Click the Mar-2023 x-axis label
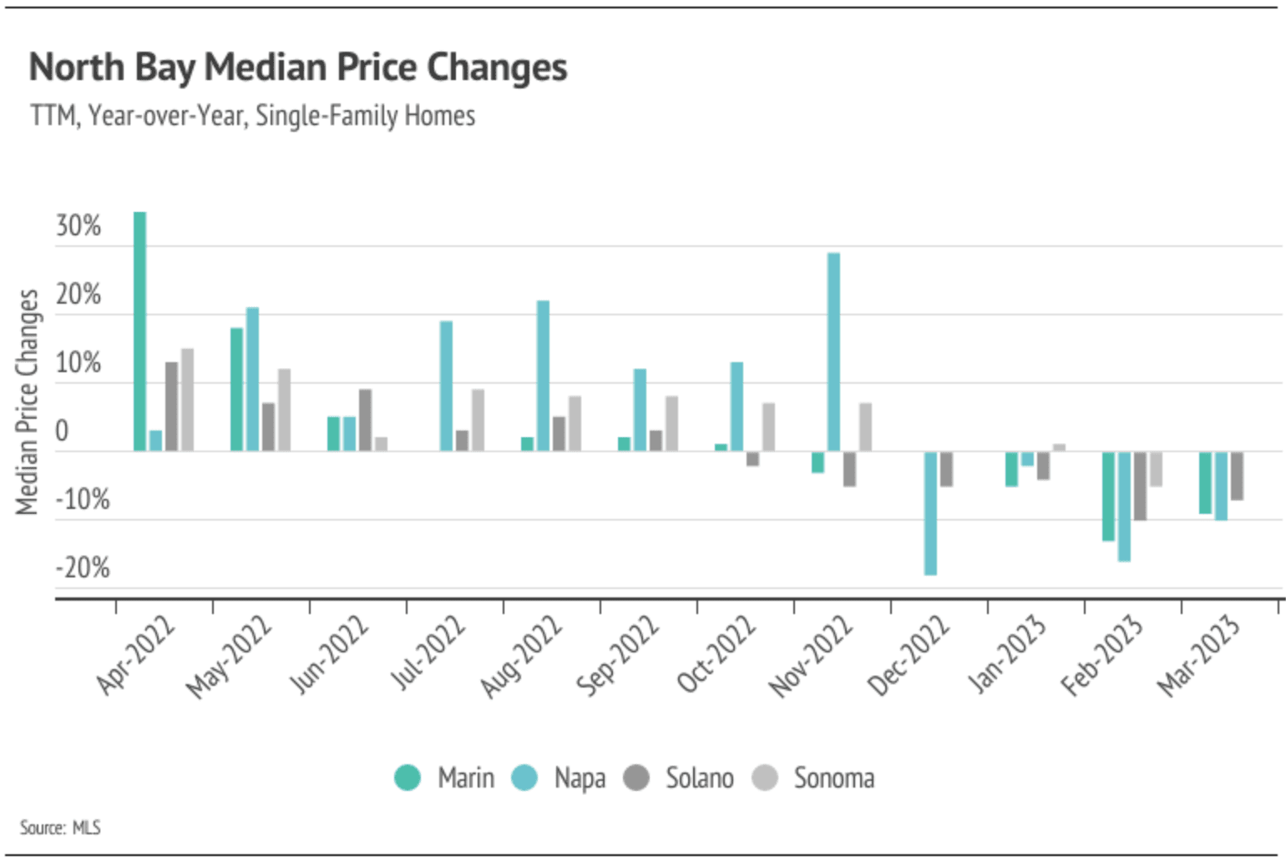The height and width of the screenshot is (861, 1286). (1198, 656)
